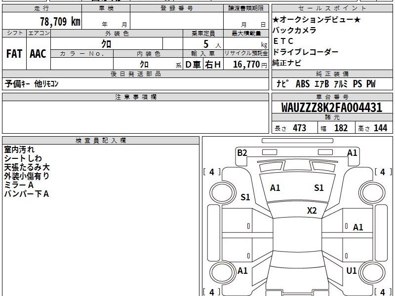Click the 乗車定員 header
This screenshot has height=296, width=395.
[203, 33]
